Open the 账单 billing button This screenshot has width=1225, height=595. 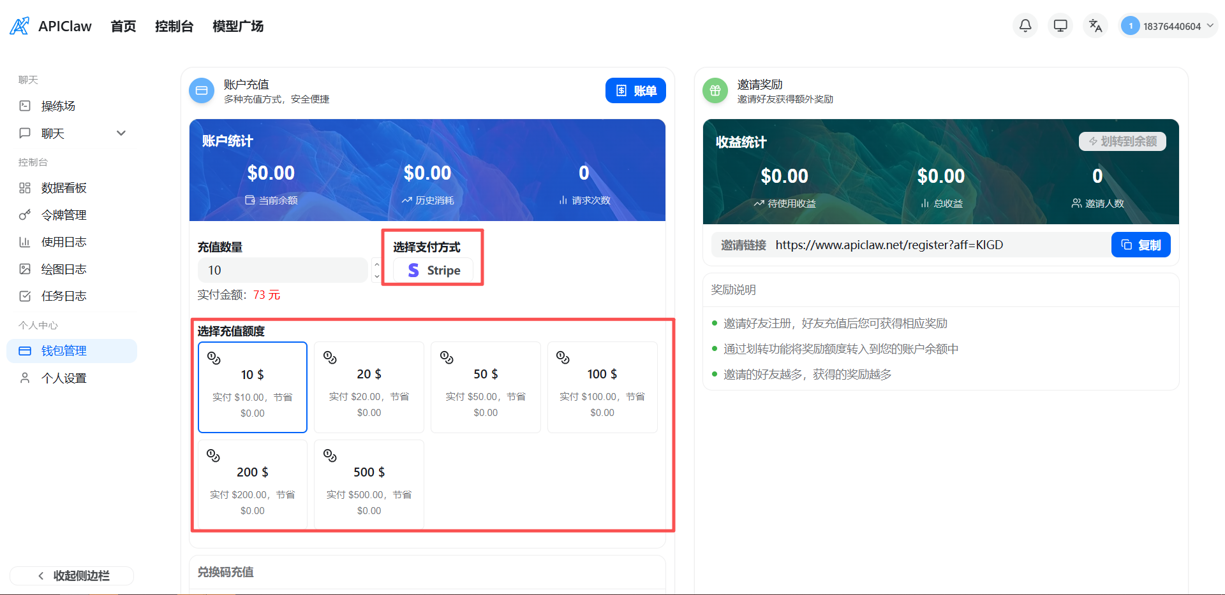[x=635, y=90]
